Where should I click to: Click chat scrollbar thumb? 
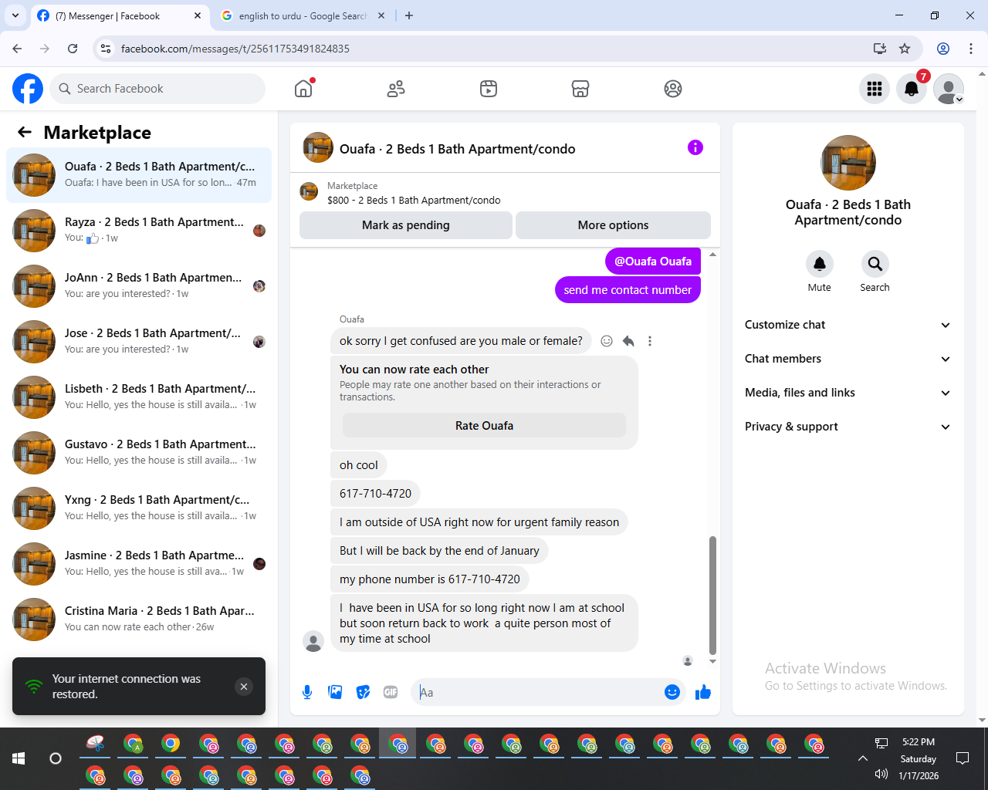coord(712,595)
